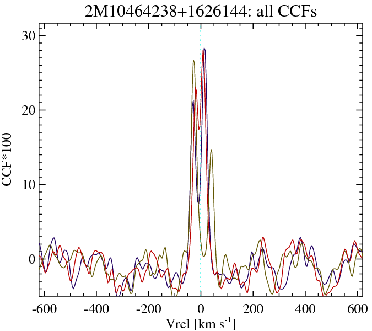Viewport: 372px width, 331px height.
Task: Click the red curve bump near Vrel 240
Action: click(x=263, y=239)
